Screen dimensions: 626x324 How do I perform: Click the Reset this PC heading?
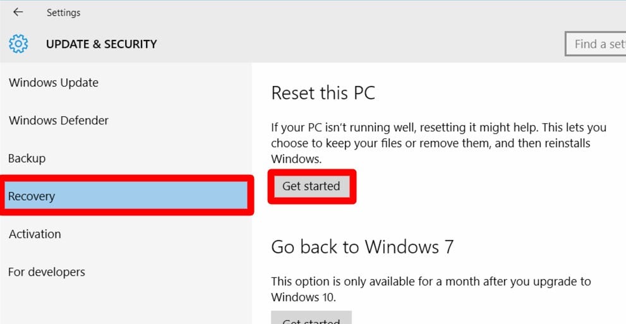323,93
